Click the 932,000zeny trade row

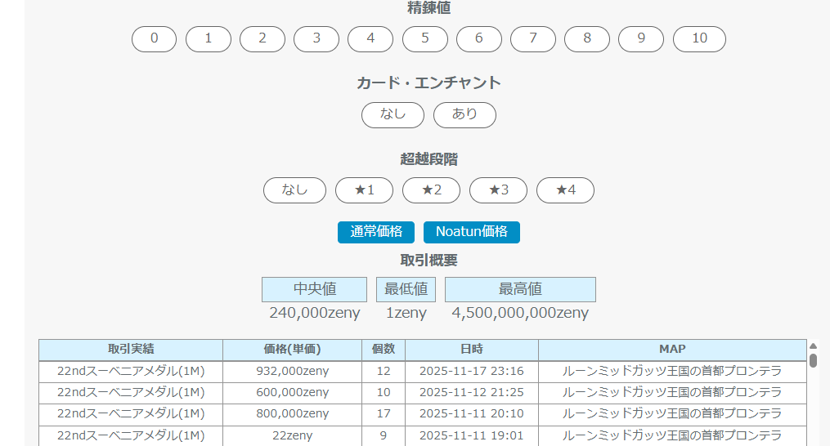292,372
